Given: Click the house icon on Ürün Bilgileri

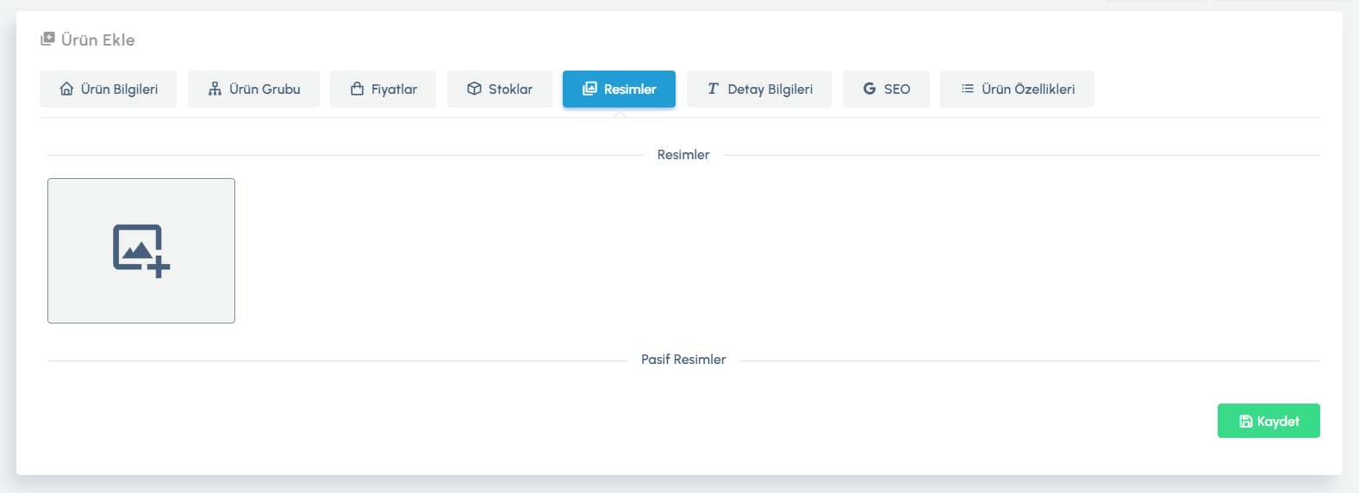Looking at the screenshot, I should [66, 89].
